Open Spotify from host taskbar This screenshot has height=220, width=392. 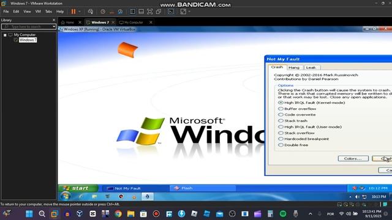pos(283,214)
